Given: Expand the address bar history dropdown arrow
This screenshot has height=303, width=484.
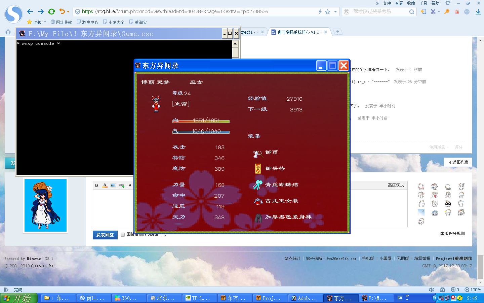Looking at the screenshot, I should pyautogui.click(x=335, y=12).
